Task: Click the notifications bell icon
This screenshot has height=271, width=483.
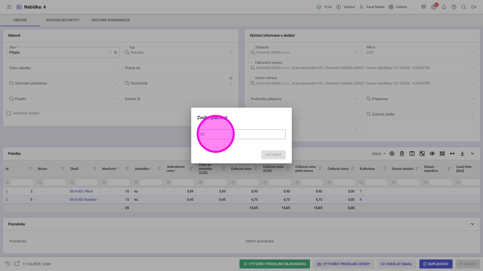Action: [x=444, y=7]
